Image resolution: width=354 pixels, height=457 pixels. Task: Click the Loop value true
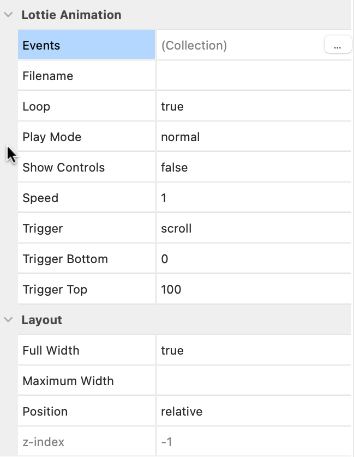(x=172, y=107)
